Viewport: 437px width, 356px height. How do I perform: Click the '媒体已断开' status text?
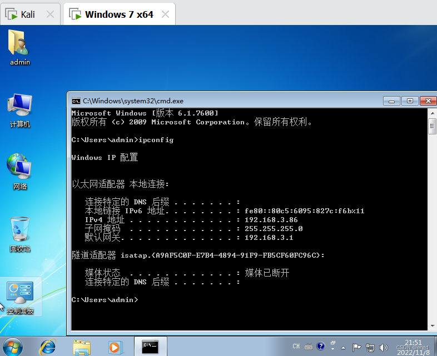[x=267, y=273]
